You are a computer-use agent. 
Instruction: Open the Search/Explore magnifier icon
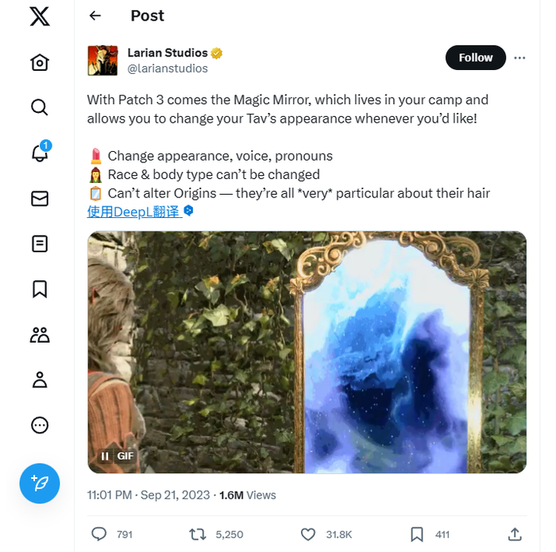coord(40,107)
